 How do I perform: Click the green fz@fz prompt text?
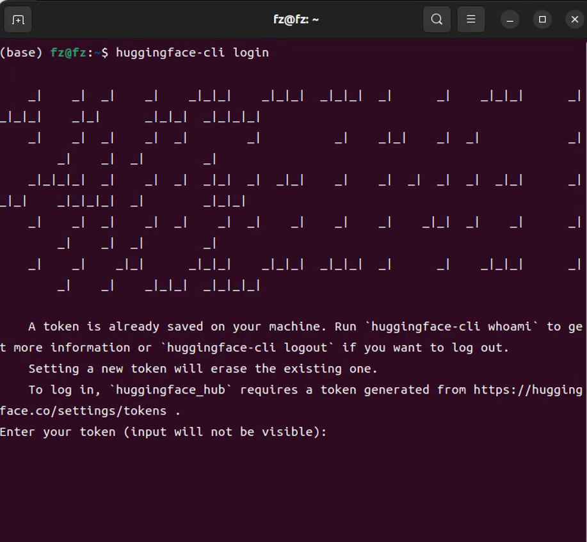pyautogui.click(x=68, y=52)
